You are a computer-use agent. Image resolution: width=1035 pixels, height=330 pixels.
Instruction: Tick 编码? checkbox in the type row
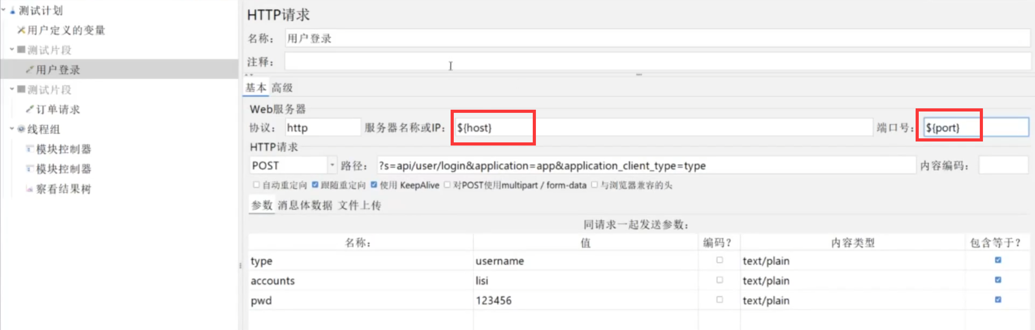click(x=719, y=260)
